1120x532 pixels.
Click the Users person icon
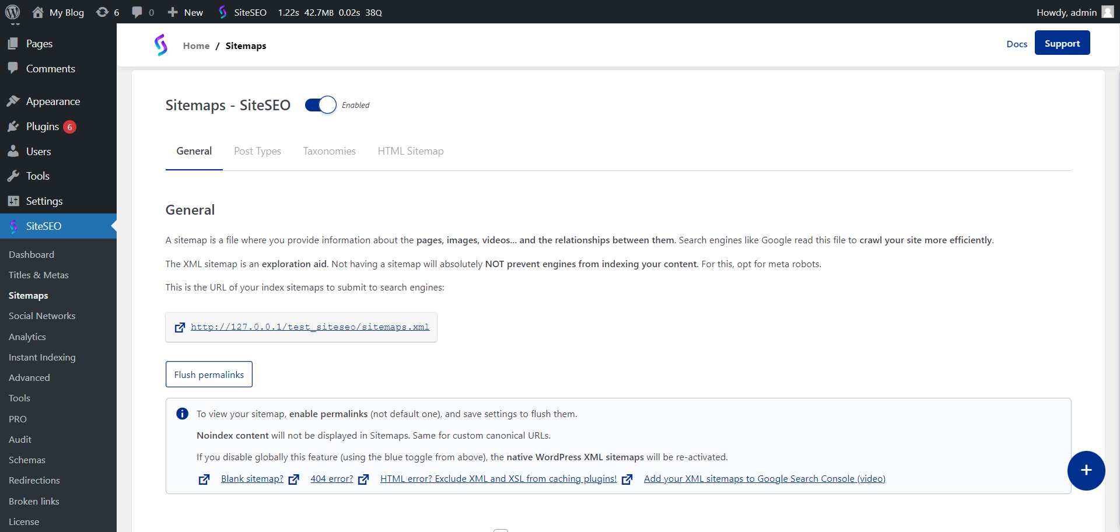[x=13, y=151]
